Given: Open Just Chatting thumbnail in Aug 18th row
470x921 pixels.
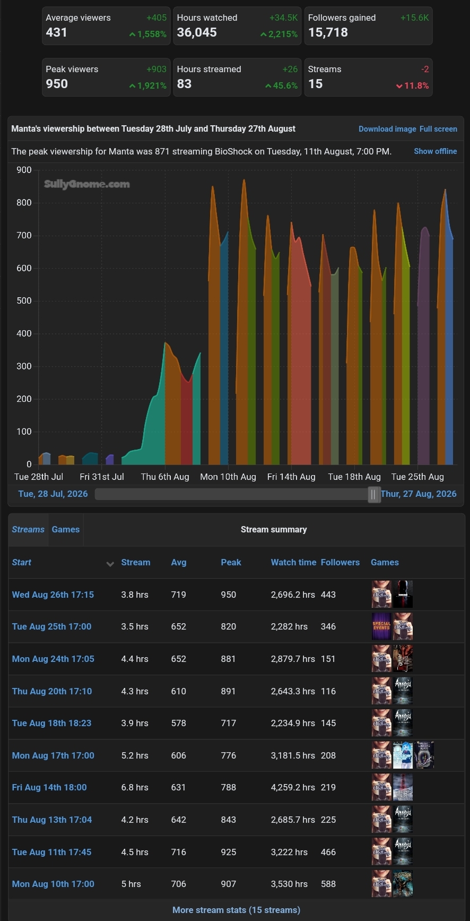Looking at the screenshot, I should (x=381, y=723).
